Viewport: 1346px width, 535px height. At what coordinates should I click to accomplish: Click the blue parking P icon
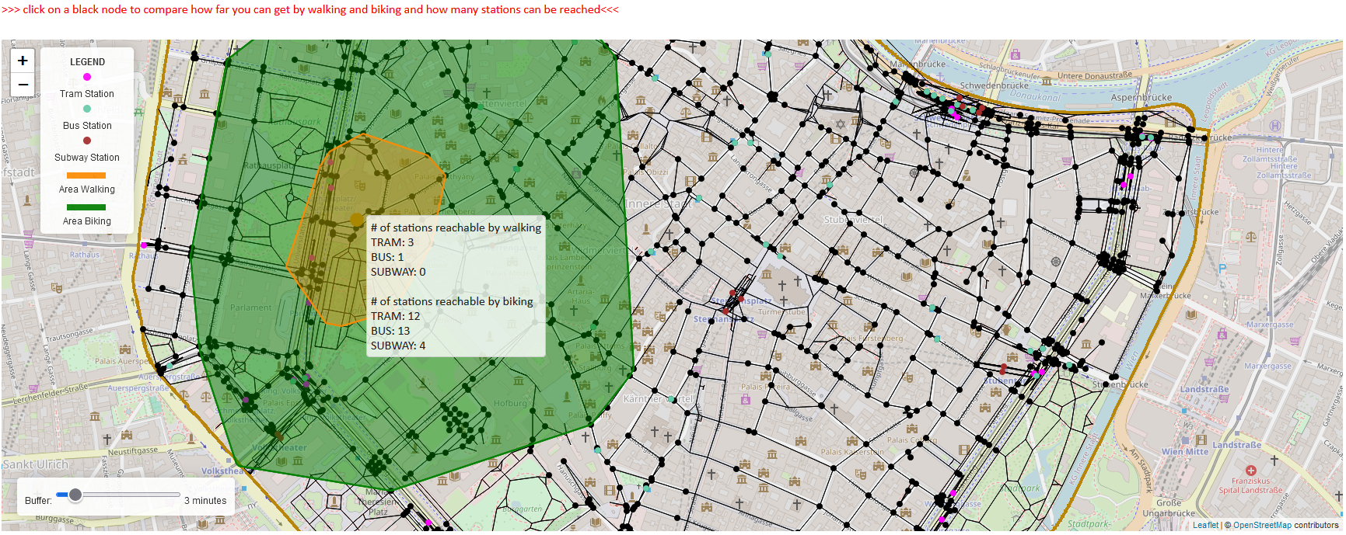pos(1222,269)
